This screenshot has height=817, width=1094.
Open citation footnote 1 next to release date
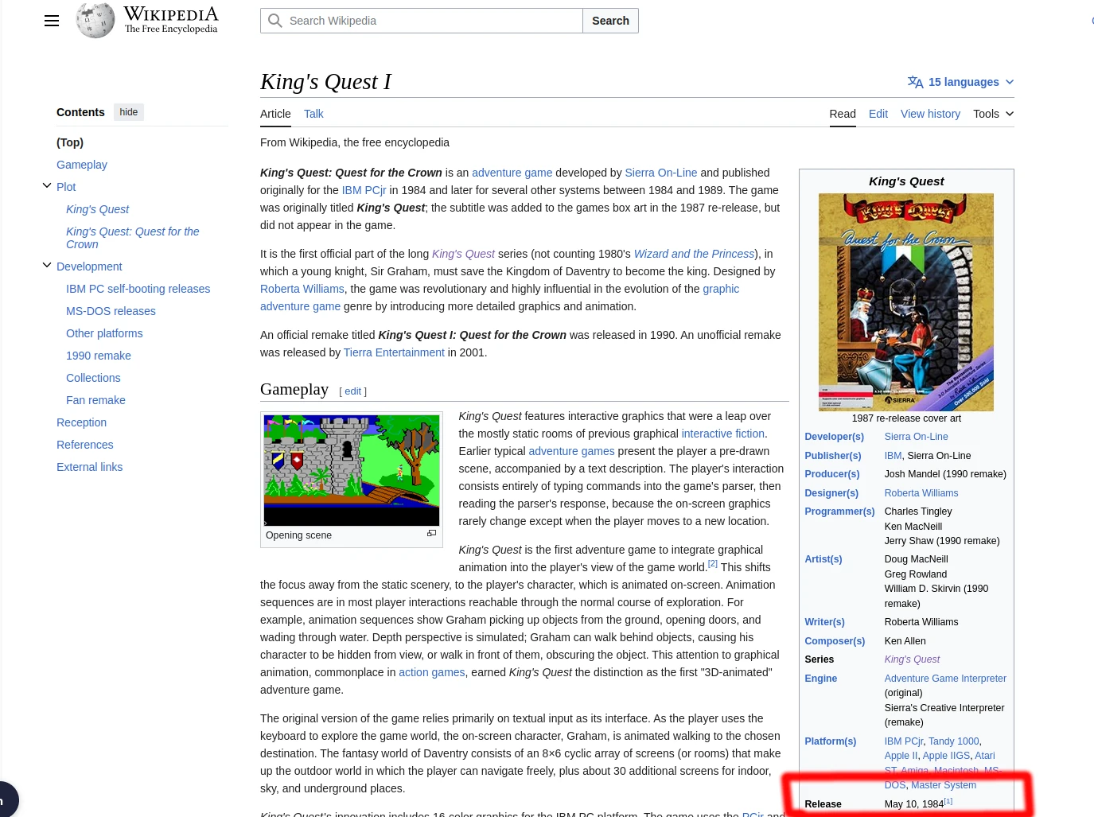(948, 801)
